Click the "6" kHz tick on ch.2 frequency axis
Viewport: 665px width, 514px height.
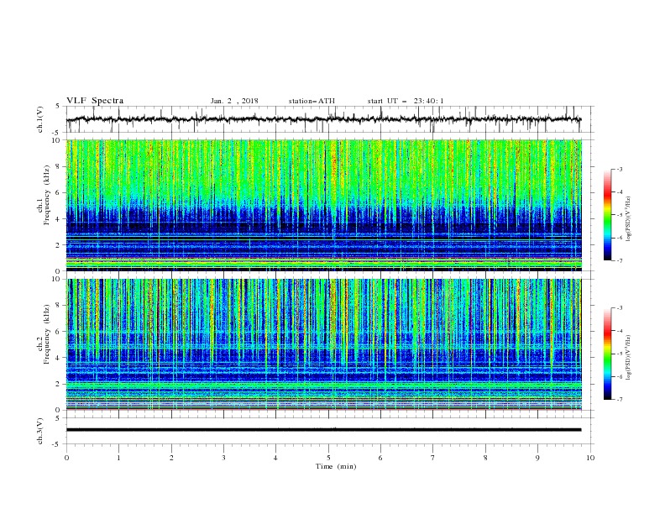(60, 332)
